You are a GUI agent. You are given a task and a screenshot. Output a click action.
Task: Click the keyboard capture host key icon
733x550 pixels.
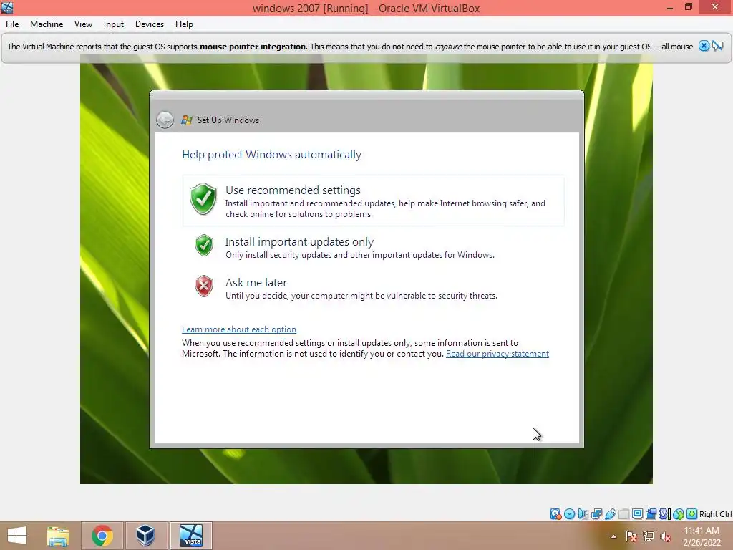[x=692, y=514]
